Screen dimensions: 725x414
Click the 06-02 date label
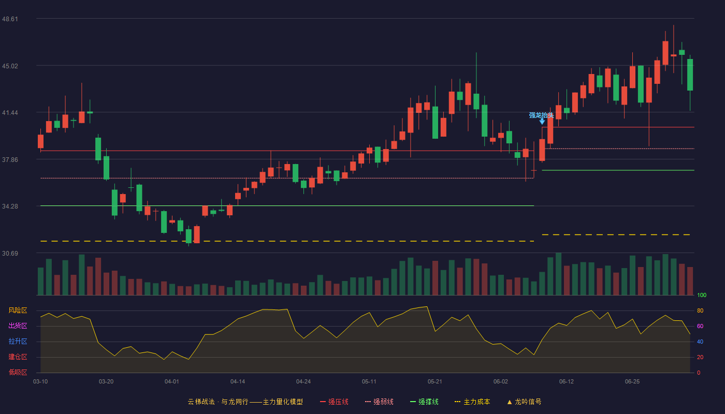pos(501,381)
